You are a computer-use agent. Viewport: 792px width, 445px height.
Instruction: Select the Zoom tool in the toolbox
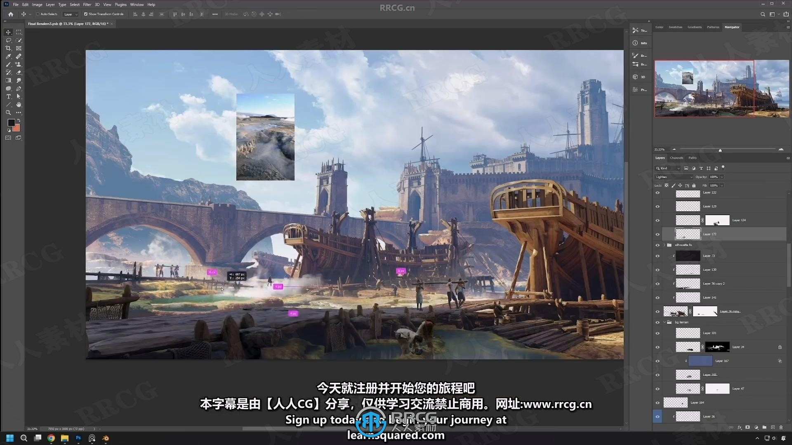click(x=8, y=112)
